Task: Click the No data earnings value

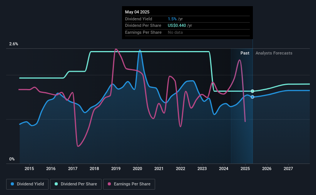Action: point(175,32)
